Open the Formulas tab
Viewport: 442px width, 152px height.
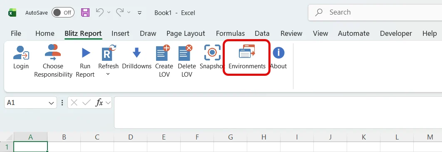coord(230,33)
